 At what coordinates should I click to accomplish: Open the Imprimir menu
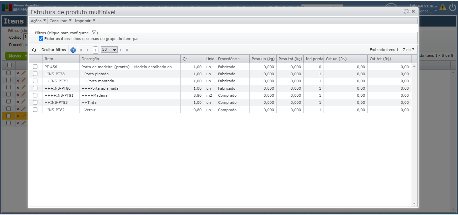[85, 21]
